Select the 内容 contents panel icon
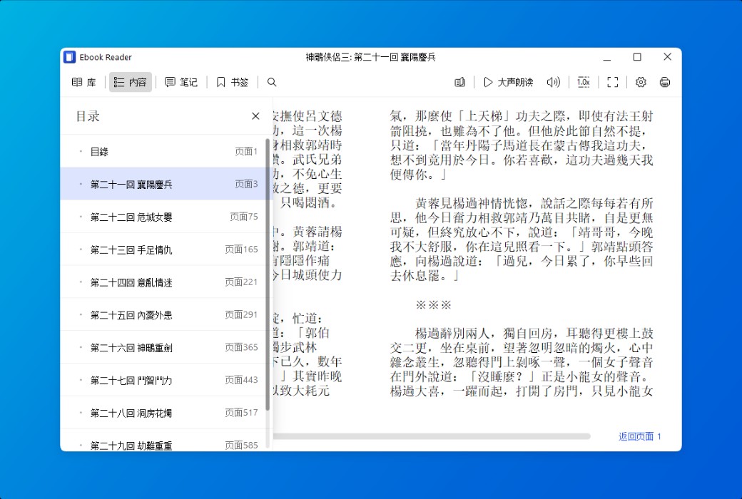This screenshot has height=499, width=742. click(x=129, y=82)
